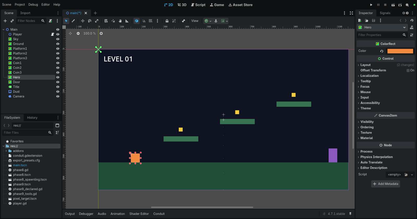Toggle visibility of Camera node
The width and height of the screenshot is (417, 219).
58,96
